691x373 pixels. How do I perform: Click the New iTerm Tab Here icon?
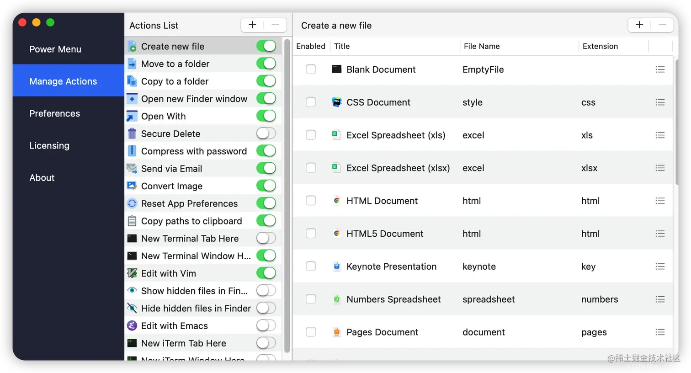pos(132,343)
